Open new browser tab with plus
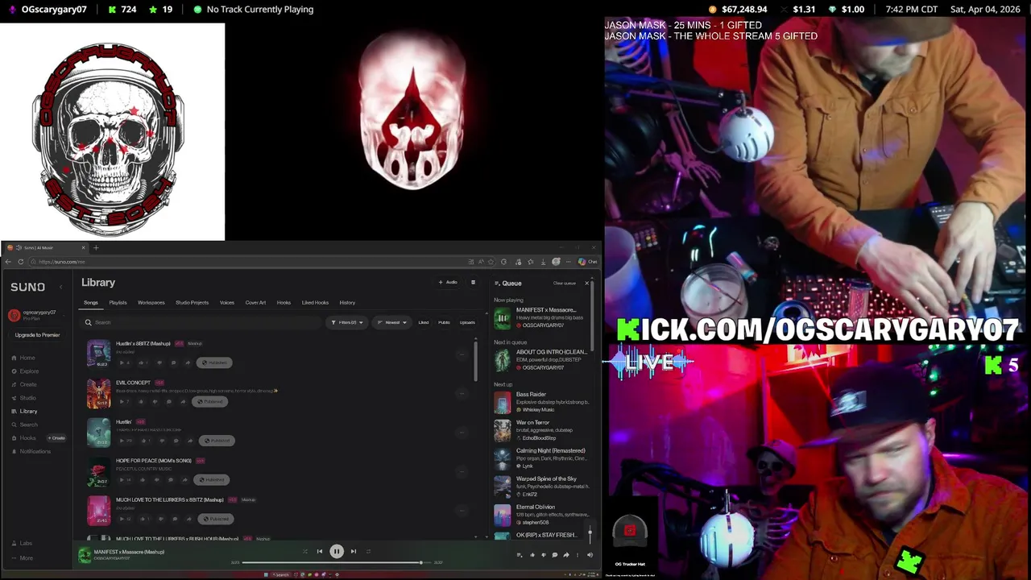This screenshot has width=1031, height=580. click(x=96, y=247)
